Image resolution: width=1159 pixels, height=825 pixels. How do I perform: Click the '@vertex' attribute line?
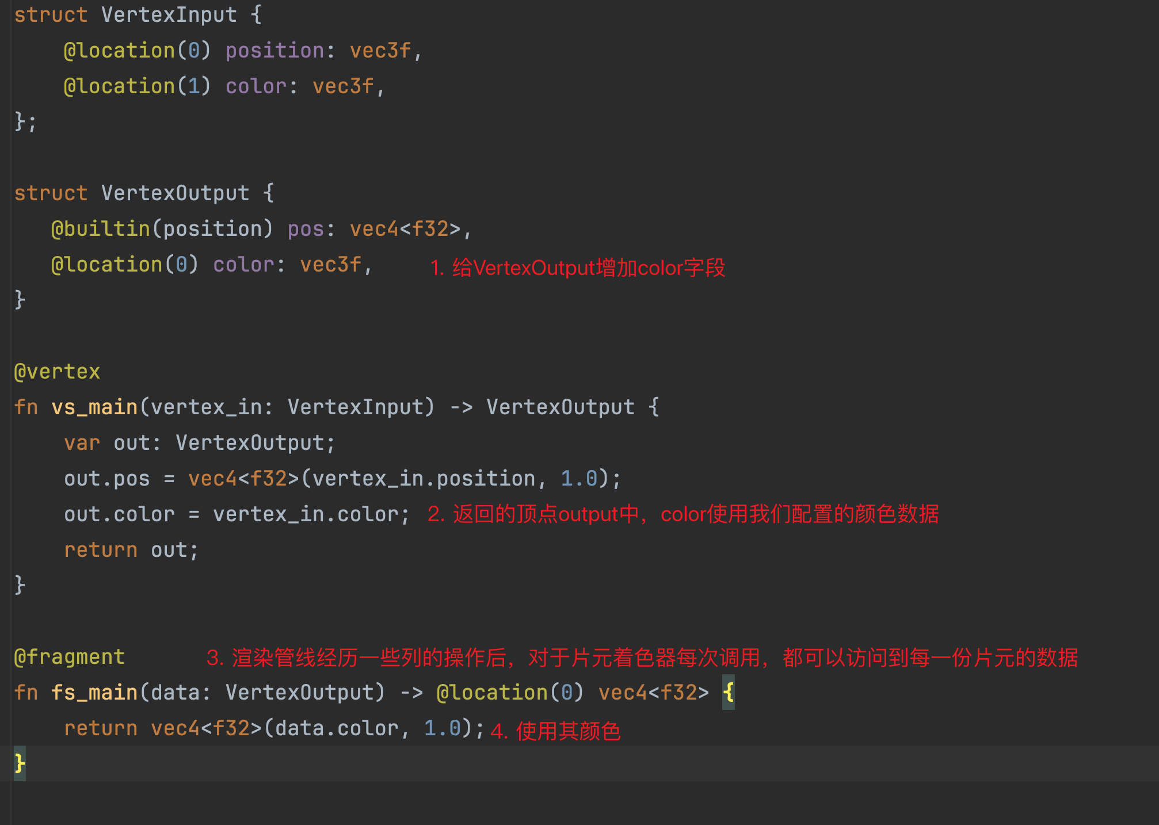pyautogui.click(x=57, y=372)
